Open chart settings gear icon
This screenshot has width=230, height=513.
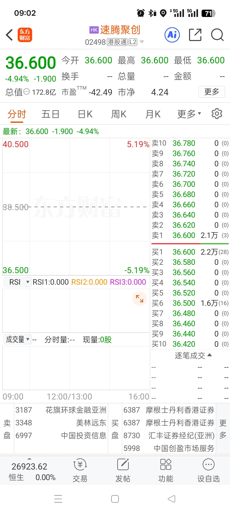(217, 114)
